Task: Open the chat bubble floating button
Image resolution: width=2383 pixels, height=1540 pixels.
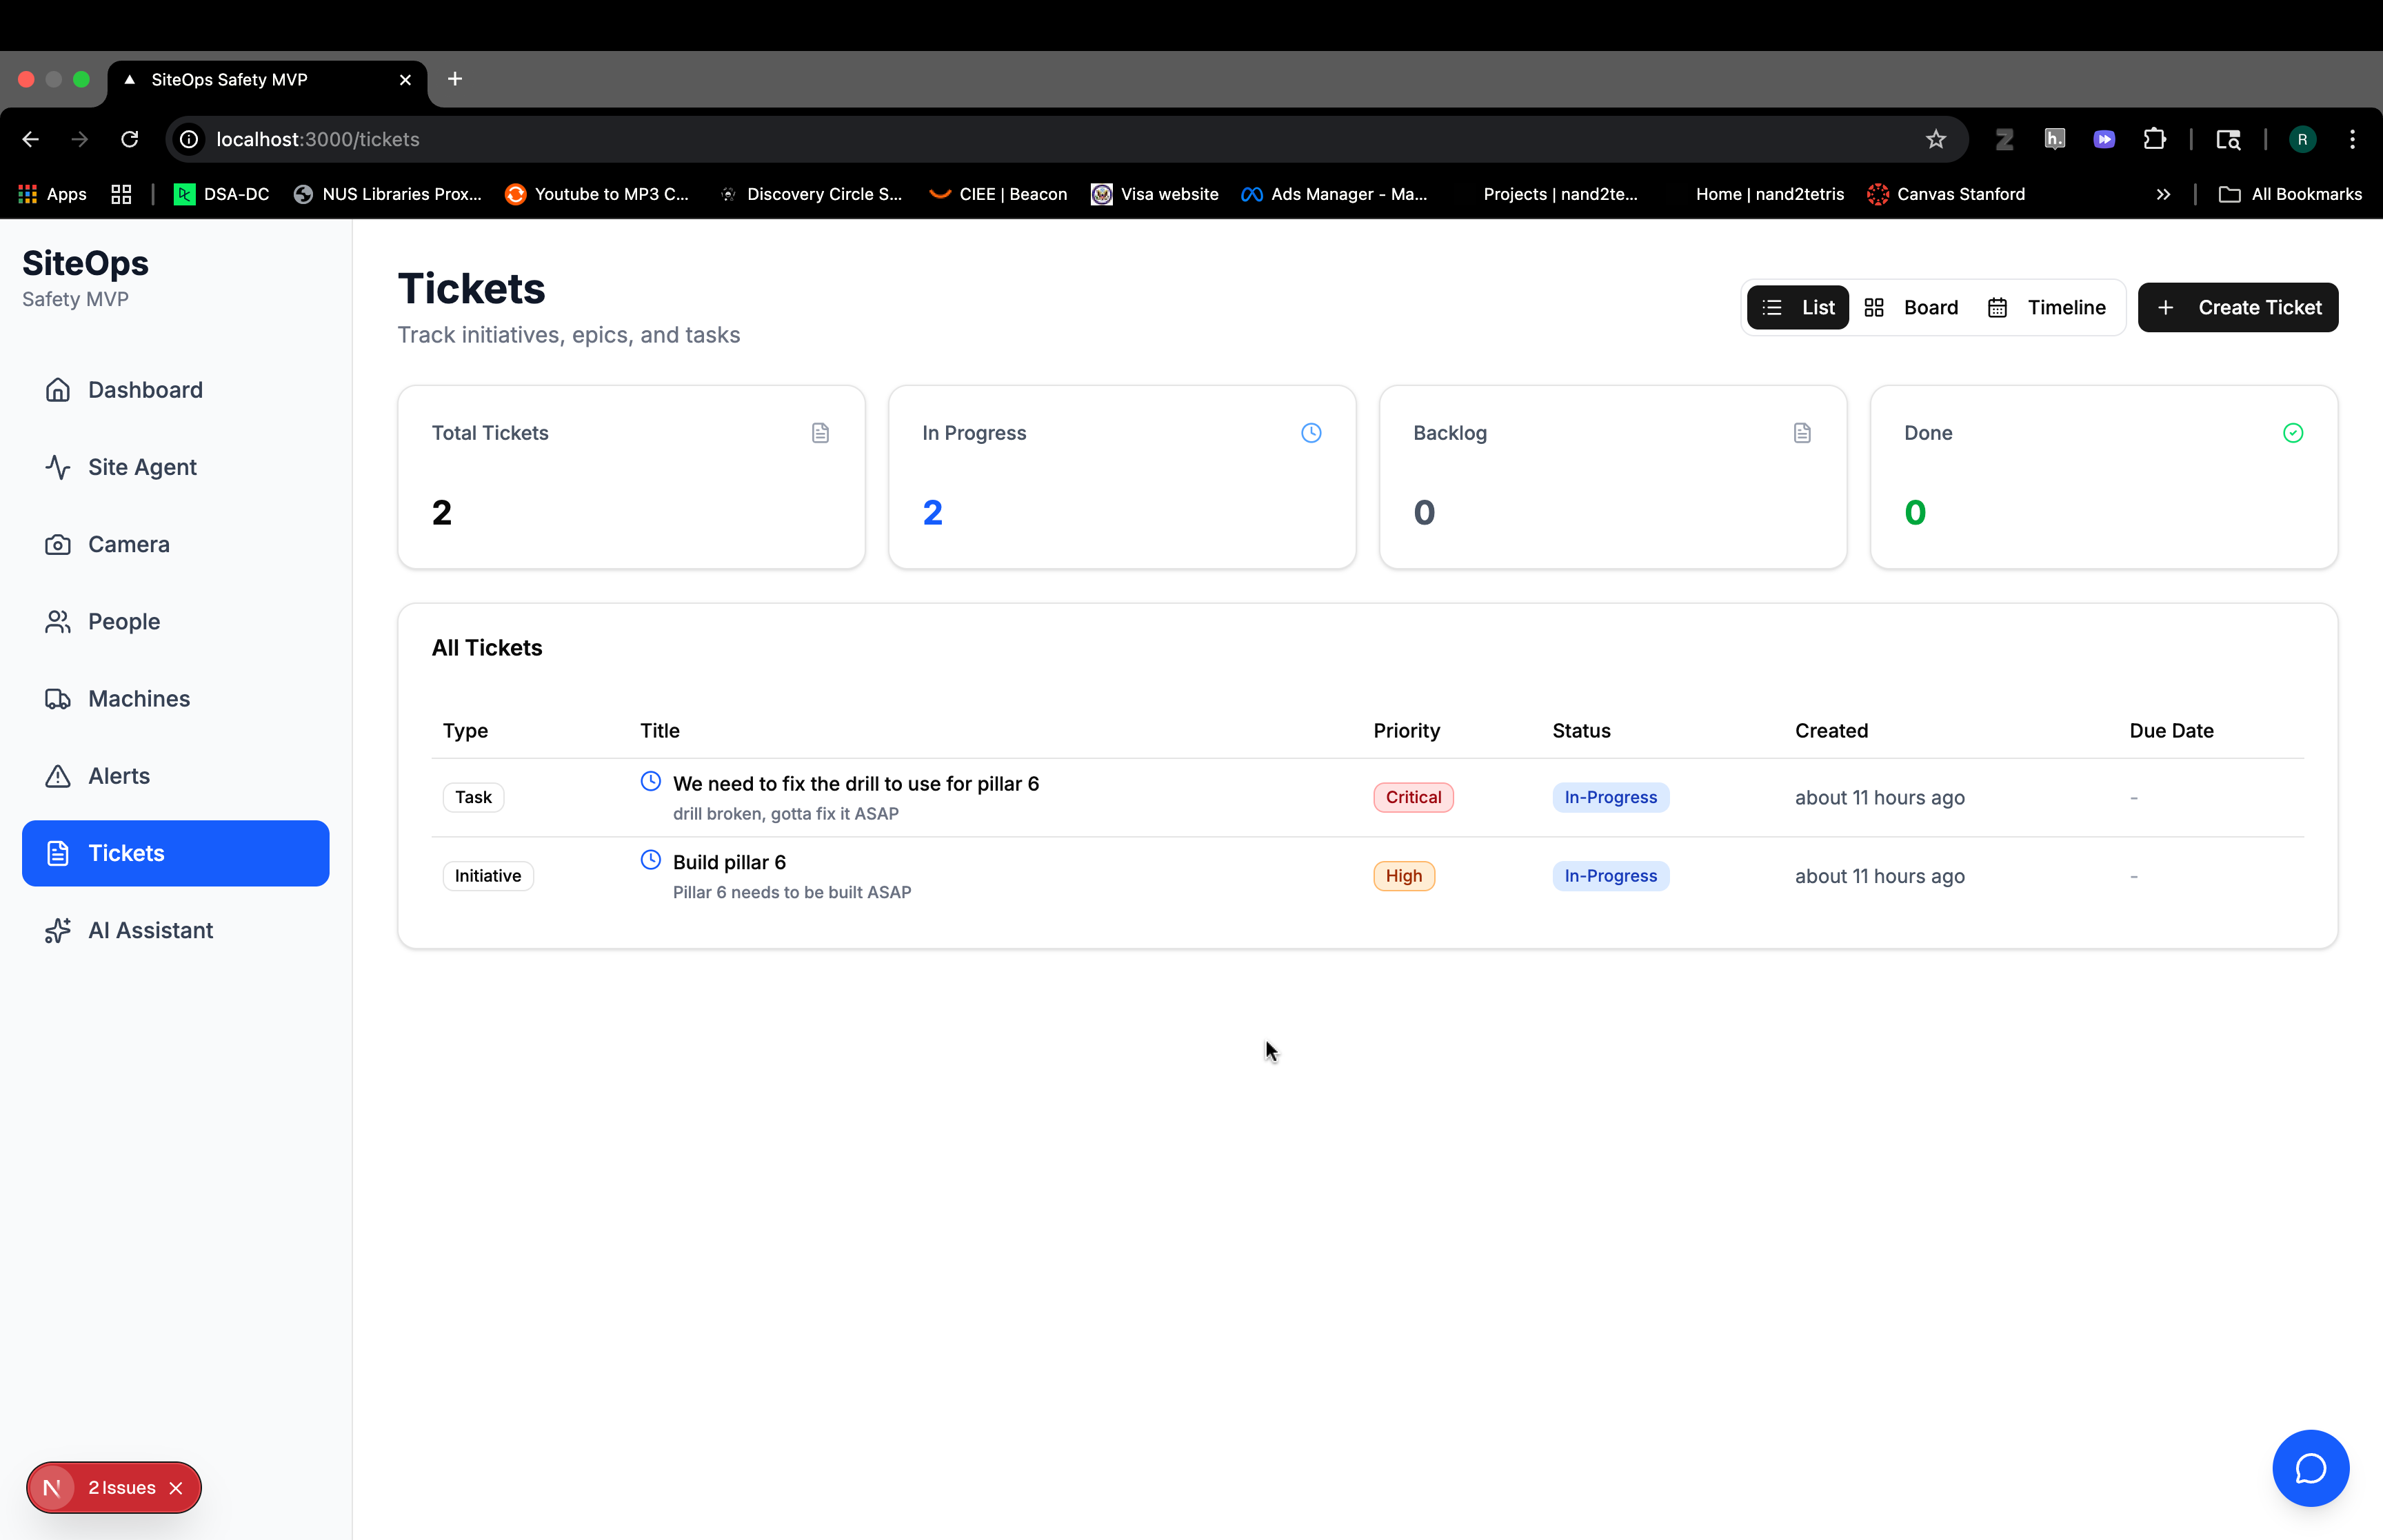Action: [x=2310, y=1468]
